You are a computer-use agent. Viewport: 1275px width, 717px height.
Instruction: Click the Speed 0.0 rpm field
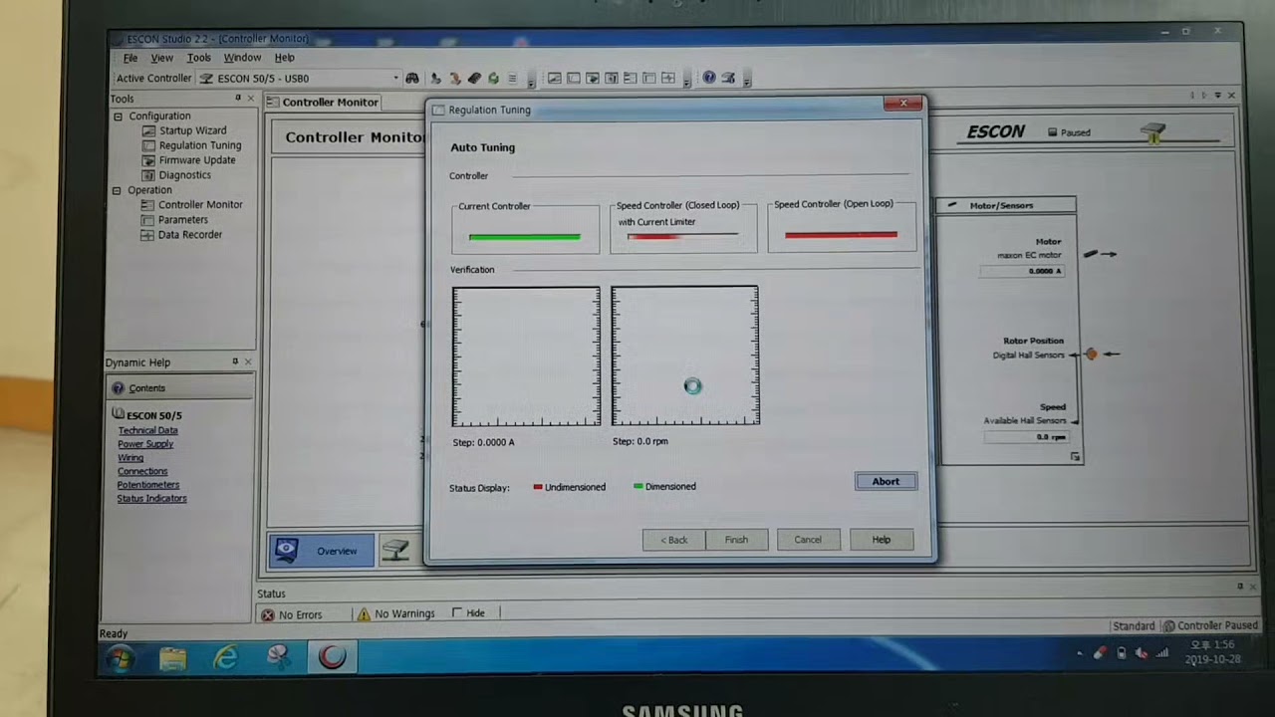coord(1026,437)
